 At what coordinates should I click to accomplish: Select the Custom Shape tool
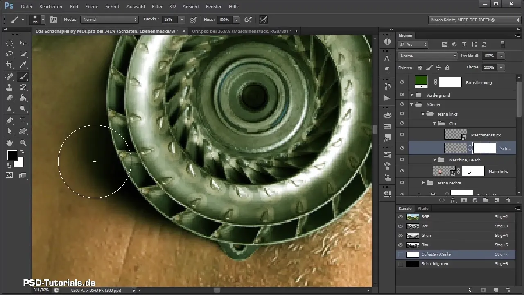pyautogui.click(x=23, y=131)
